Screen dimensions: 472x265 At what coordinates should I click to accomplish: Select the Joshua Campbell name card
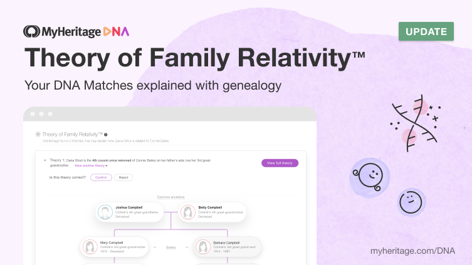[129, 212]
